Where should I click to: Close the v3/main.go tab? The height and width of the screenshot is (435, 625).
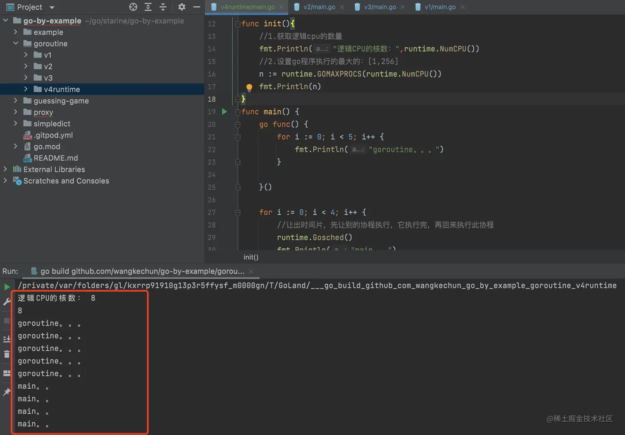pyautogui.click(x=403, y=7)
